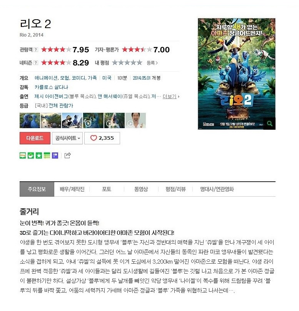This screenshot has width=299, height=311.
Task: Set my rating on the gray stars
Action: [127, 63]
